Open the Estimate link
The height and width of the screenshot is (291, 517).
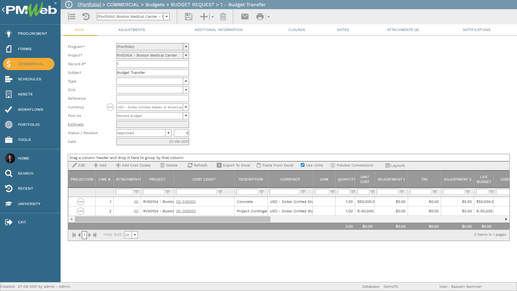coord(76,124)
